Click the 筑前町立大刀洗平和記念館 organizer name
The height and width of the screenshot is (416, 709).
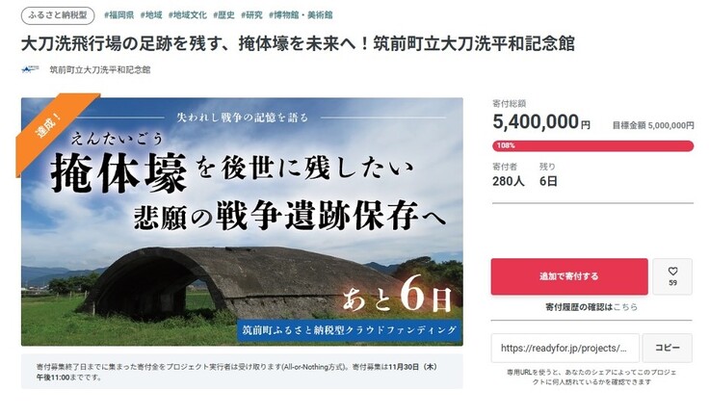[x=100, y=70]
